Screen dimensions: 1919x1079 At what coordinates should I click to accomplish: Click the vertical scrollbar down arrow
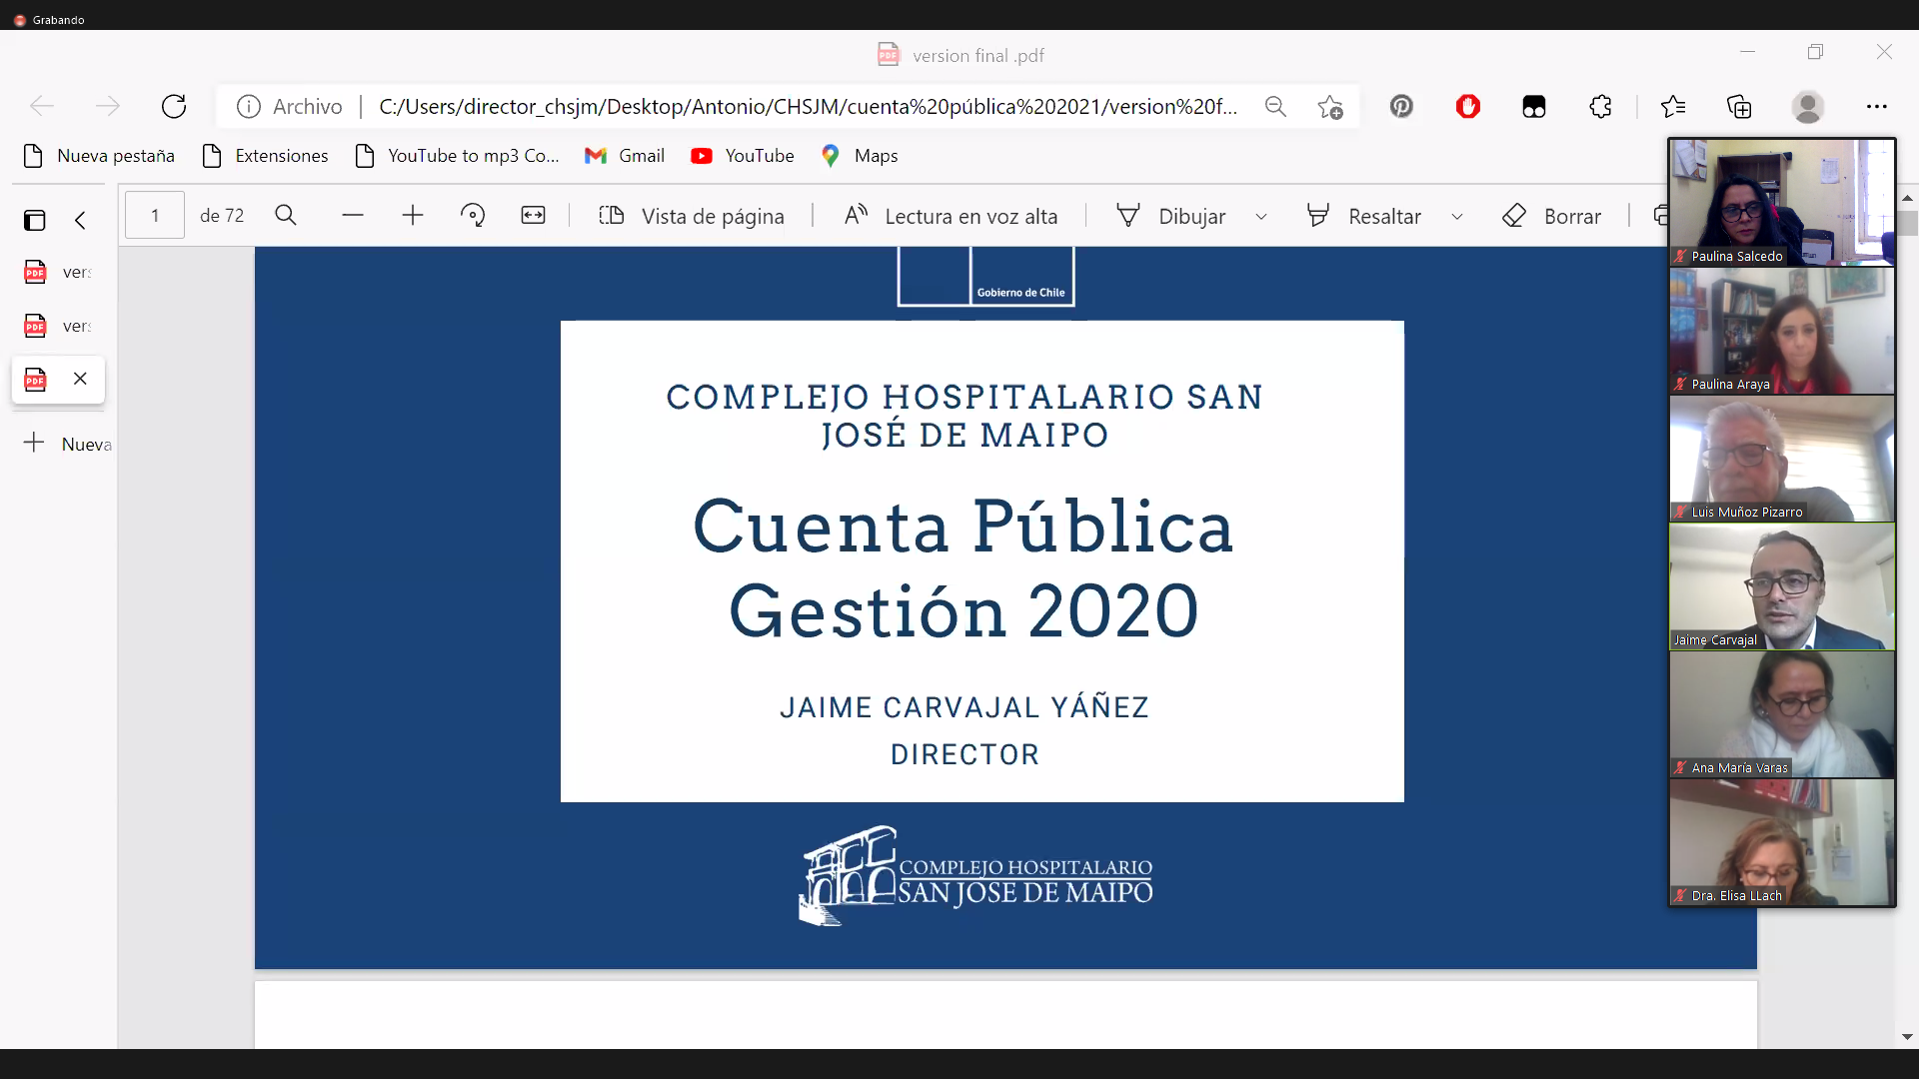[1907, 1037]
